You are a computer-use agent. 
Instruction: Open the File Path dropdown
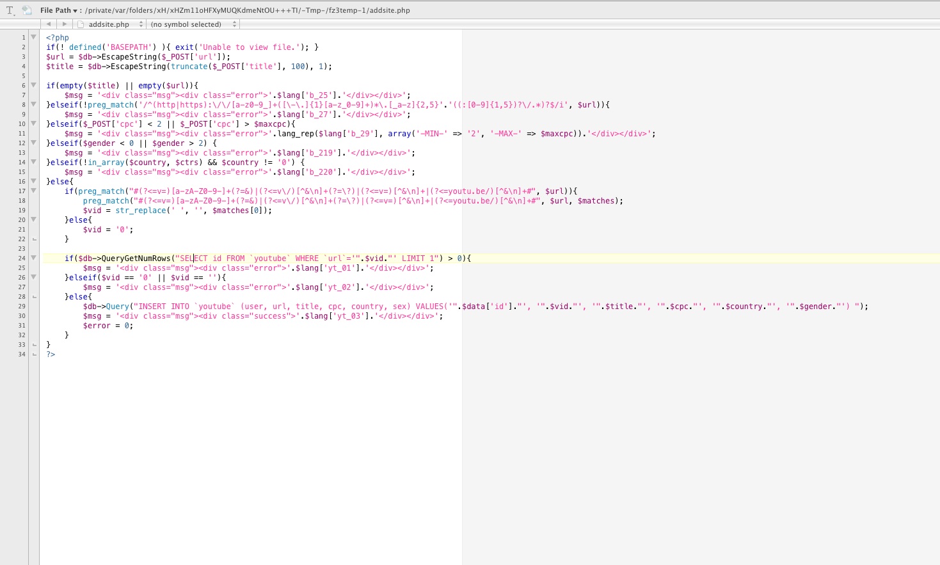tap(58, 10)
